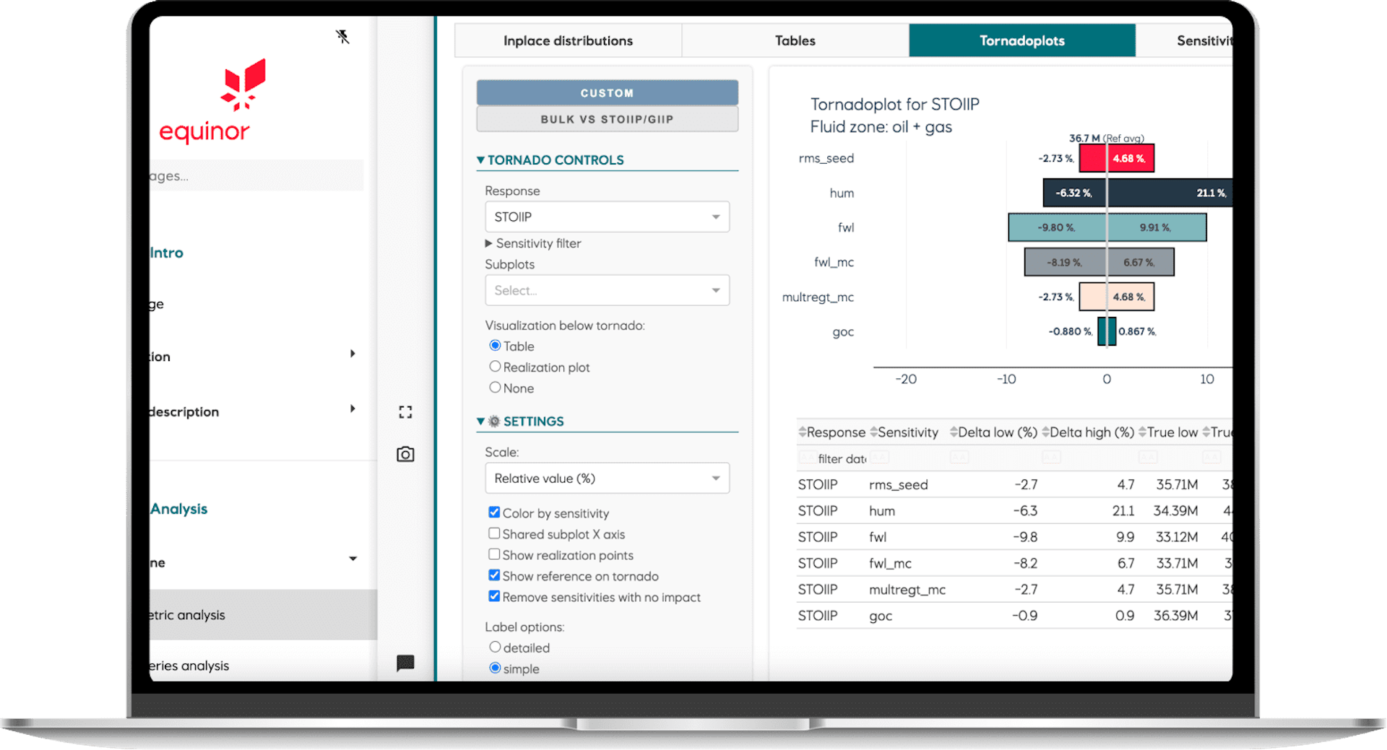This screenshot has width=1387, height=750.
Task: Select the Tornadoplots tab
Action: pyautogui.click(x=1021, y=40)
